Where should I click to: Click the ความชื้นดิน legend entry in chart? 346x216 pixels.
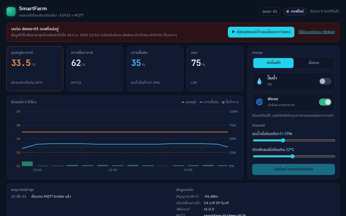point(209,102)
